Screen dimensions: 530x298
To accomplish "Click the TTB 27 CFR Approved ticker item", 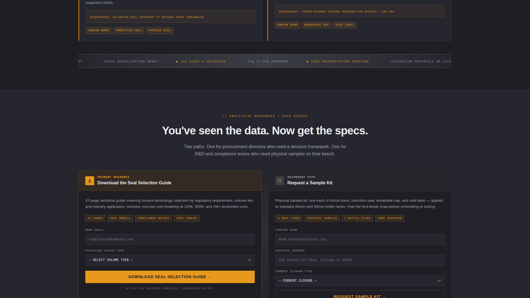I will click(266, 62).
